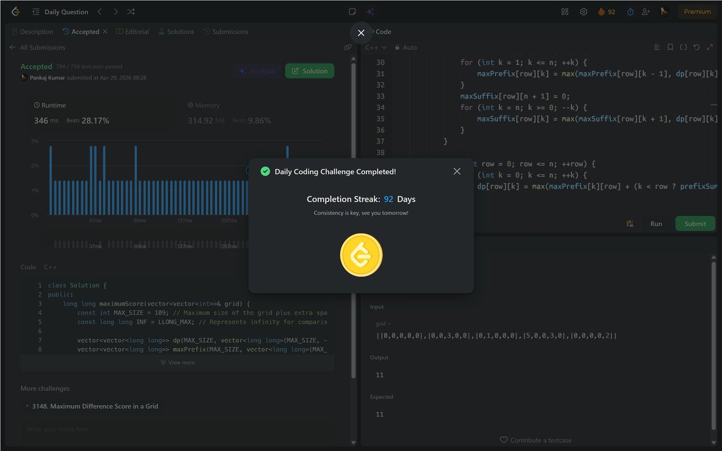Open LeetCode home logo
The width and height of the screenshot is (722, 451).
point(15,11)
